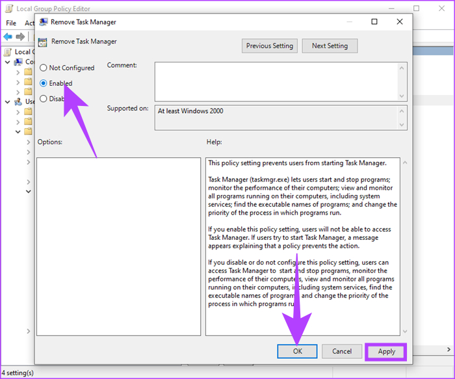Screen dimensions: 455x379
Task: Click the "This policy setting prevents users" help sentence
Action: [297, 163]
